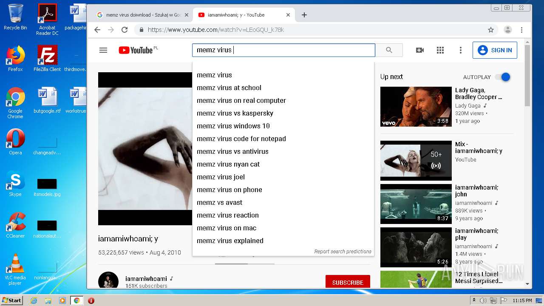
Task: Choose suggestion 'memz virus explained'
Action: (x=283, y=241)
